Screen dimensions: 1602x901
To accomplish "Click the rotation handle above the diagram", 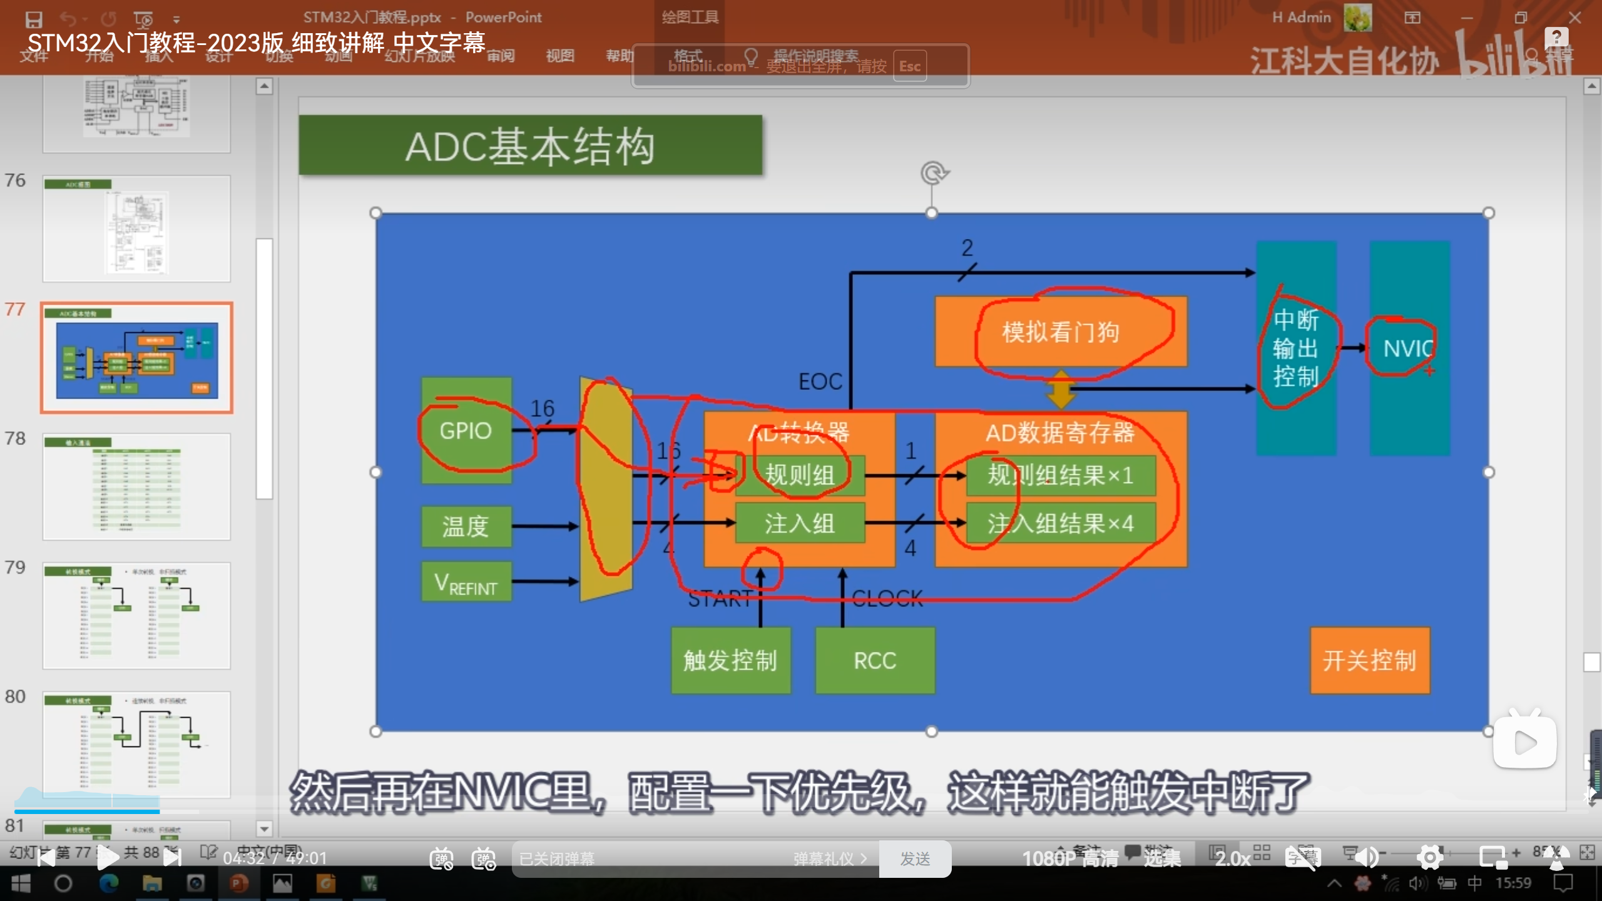I will pyautogui.click(x=933, y=173).
